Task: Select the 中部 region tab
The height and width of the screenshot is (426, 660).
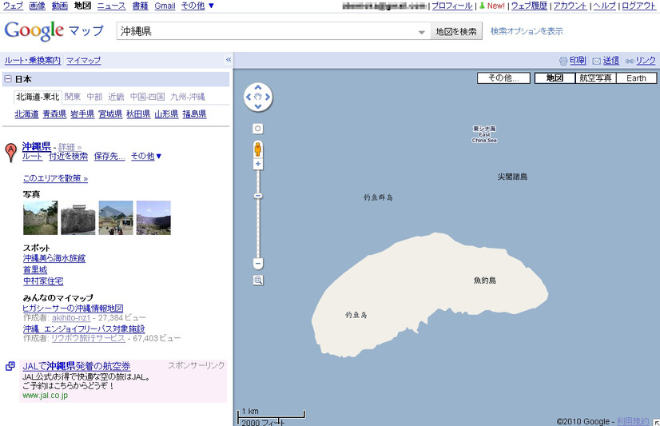Action: click(x=95, y=98)
